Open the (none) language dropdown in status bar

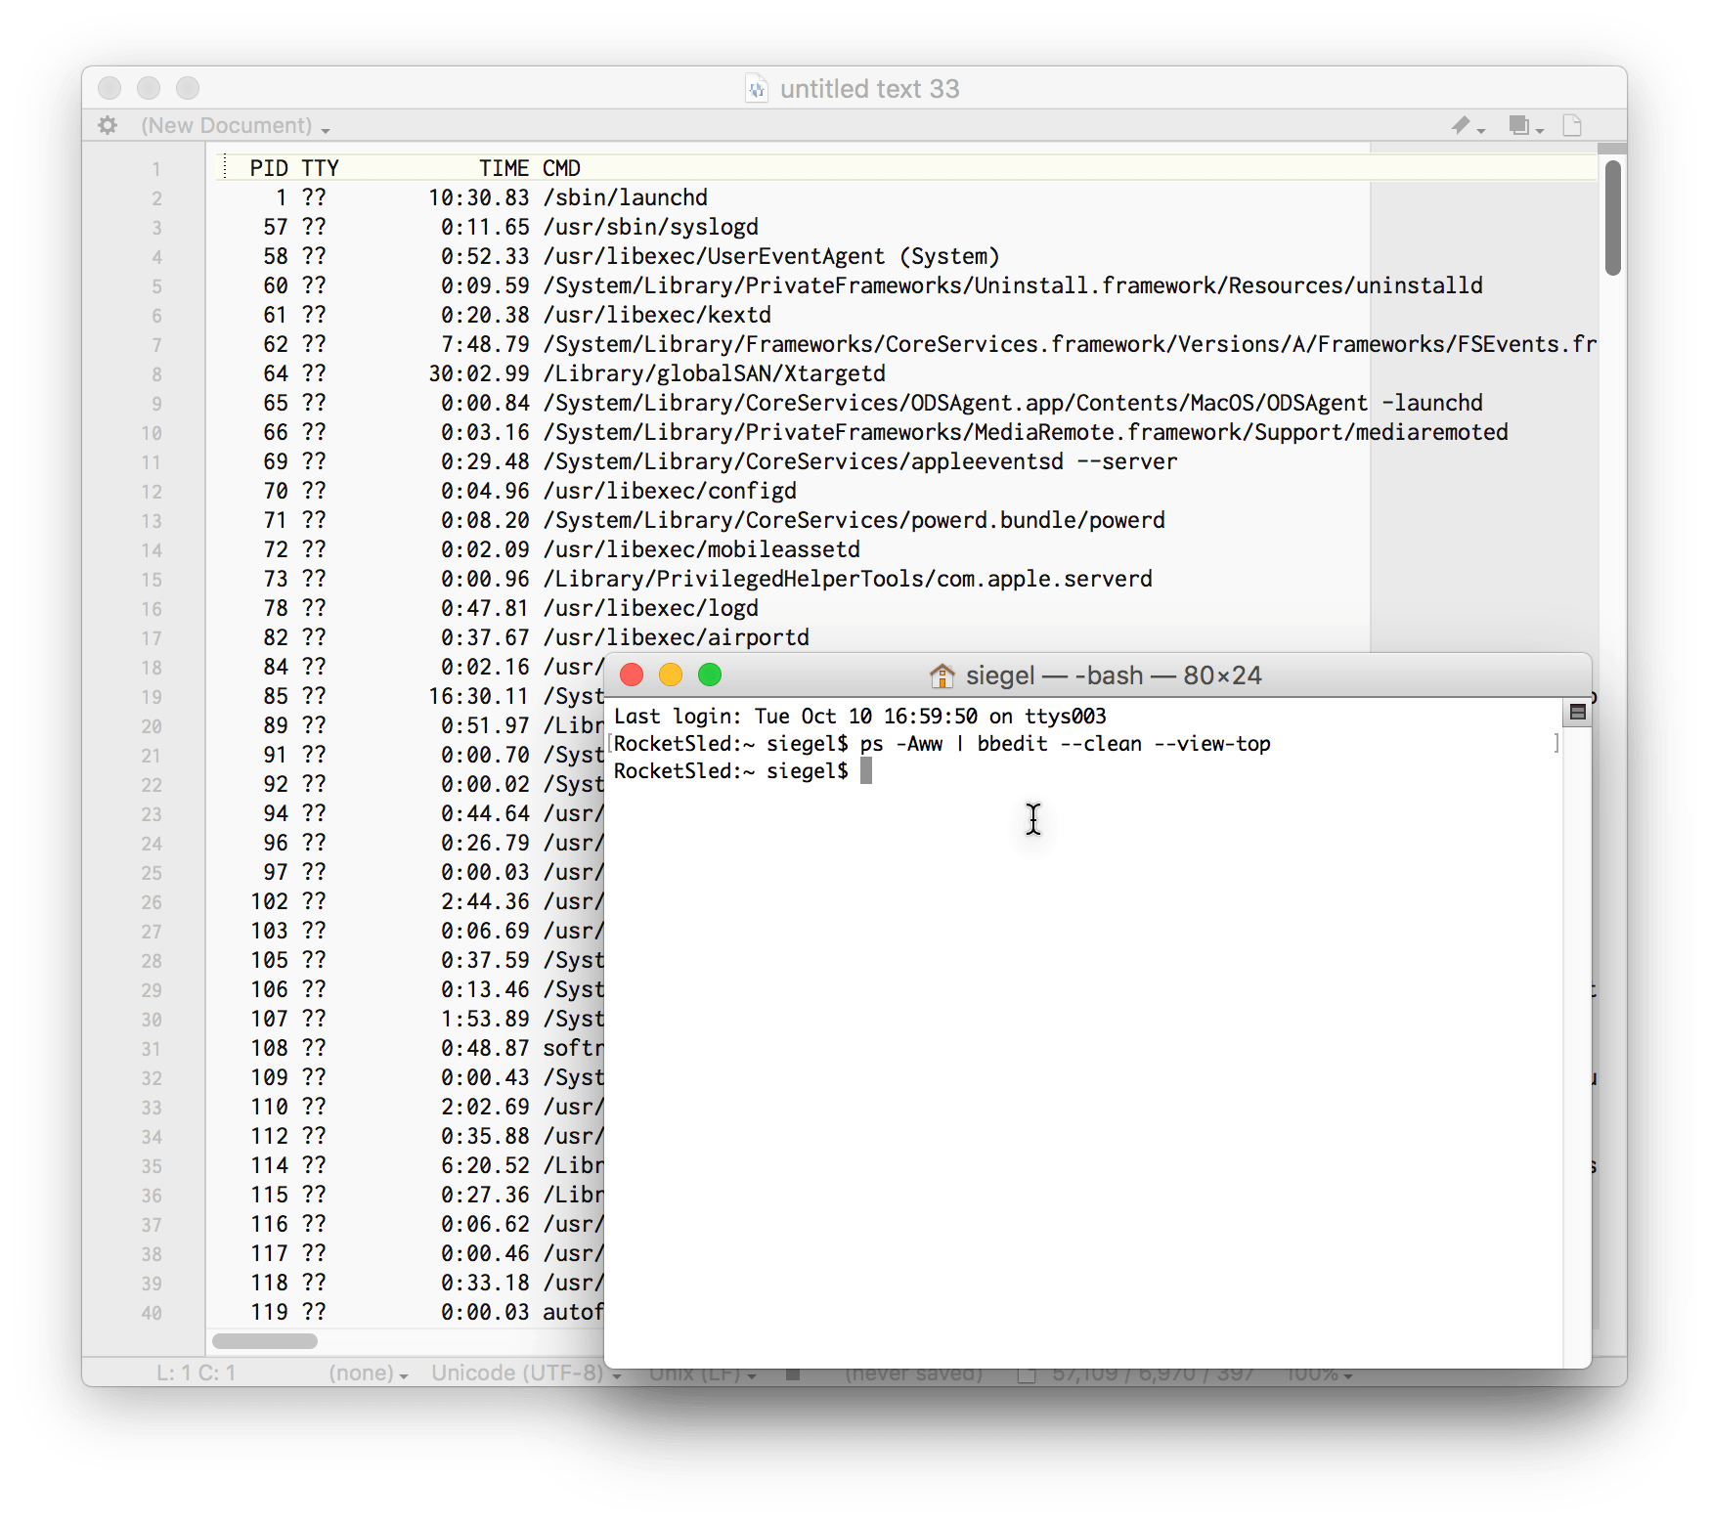368,1373
